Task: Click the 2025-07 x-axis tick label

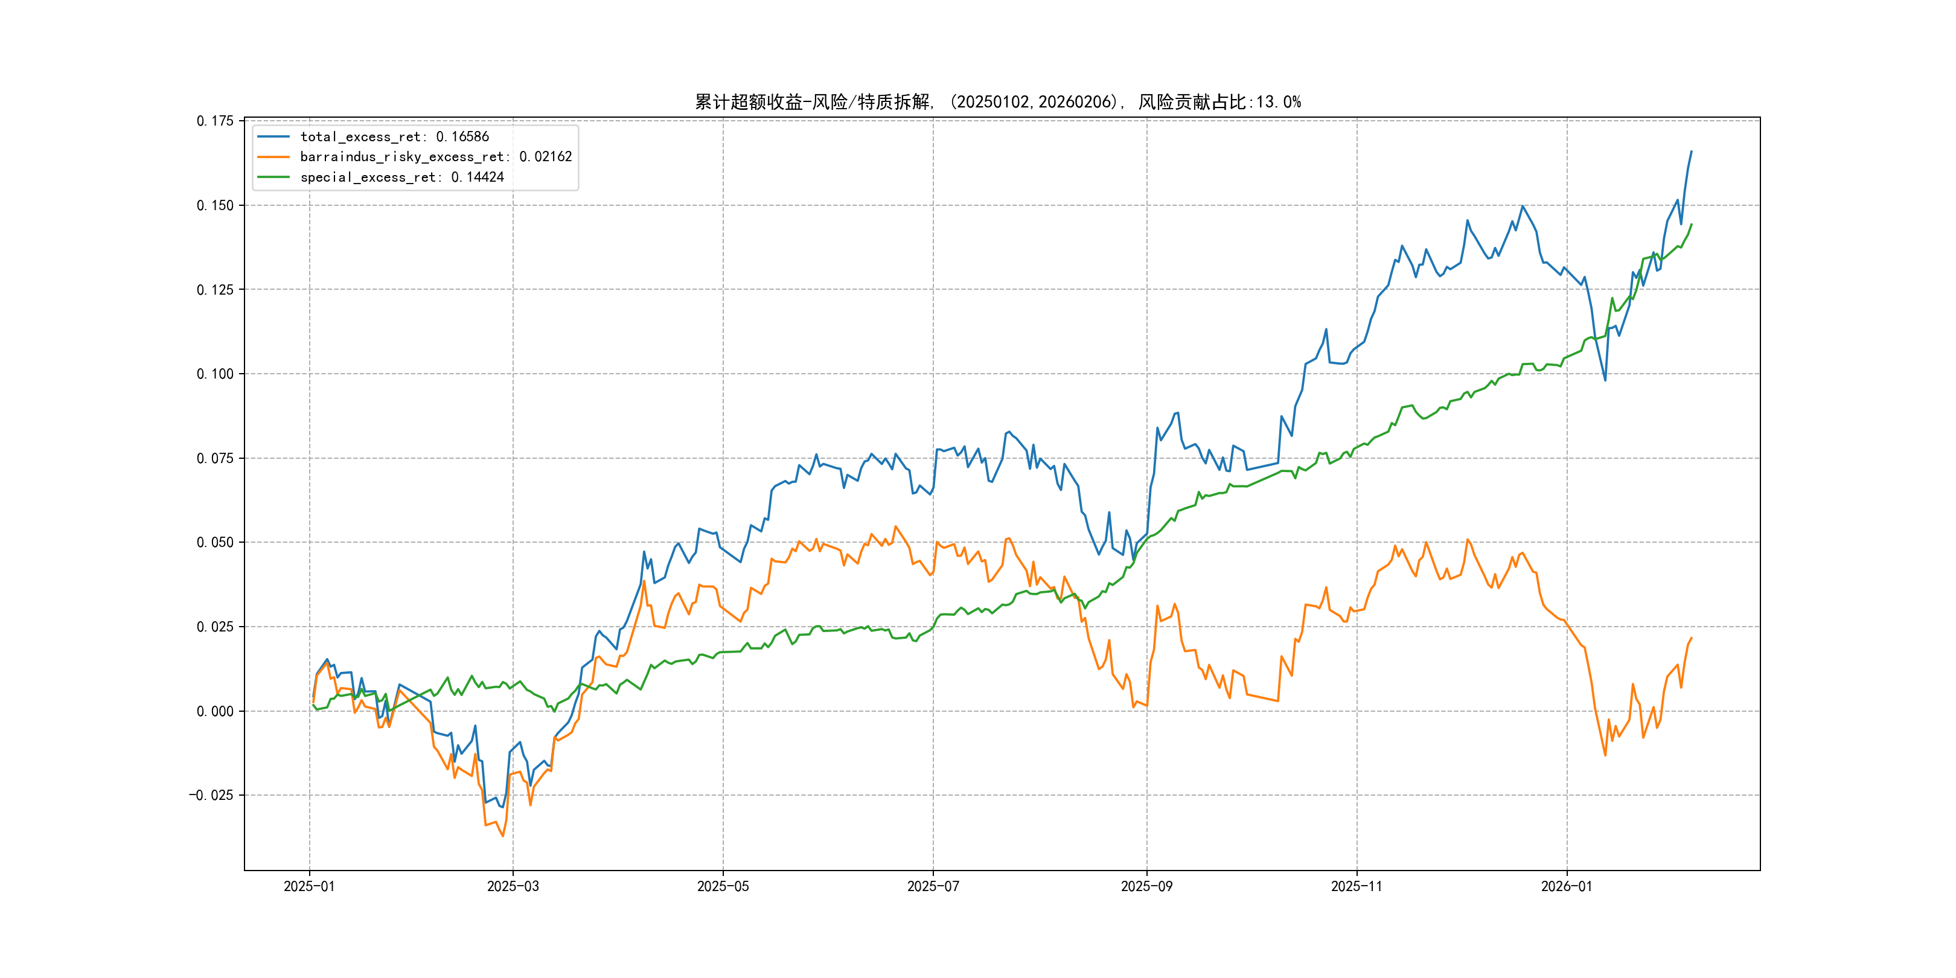Action: pyautogui.click(x=933, y=886)
